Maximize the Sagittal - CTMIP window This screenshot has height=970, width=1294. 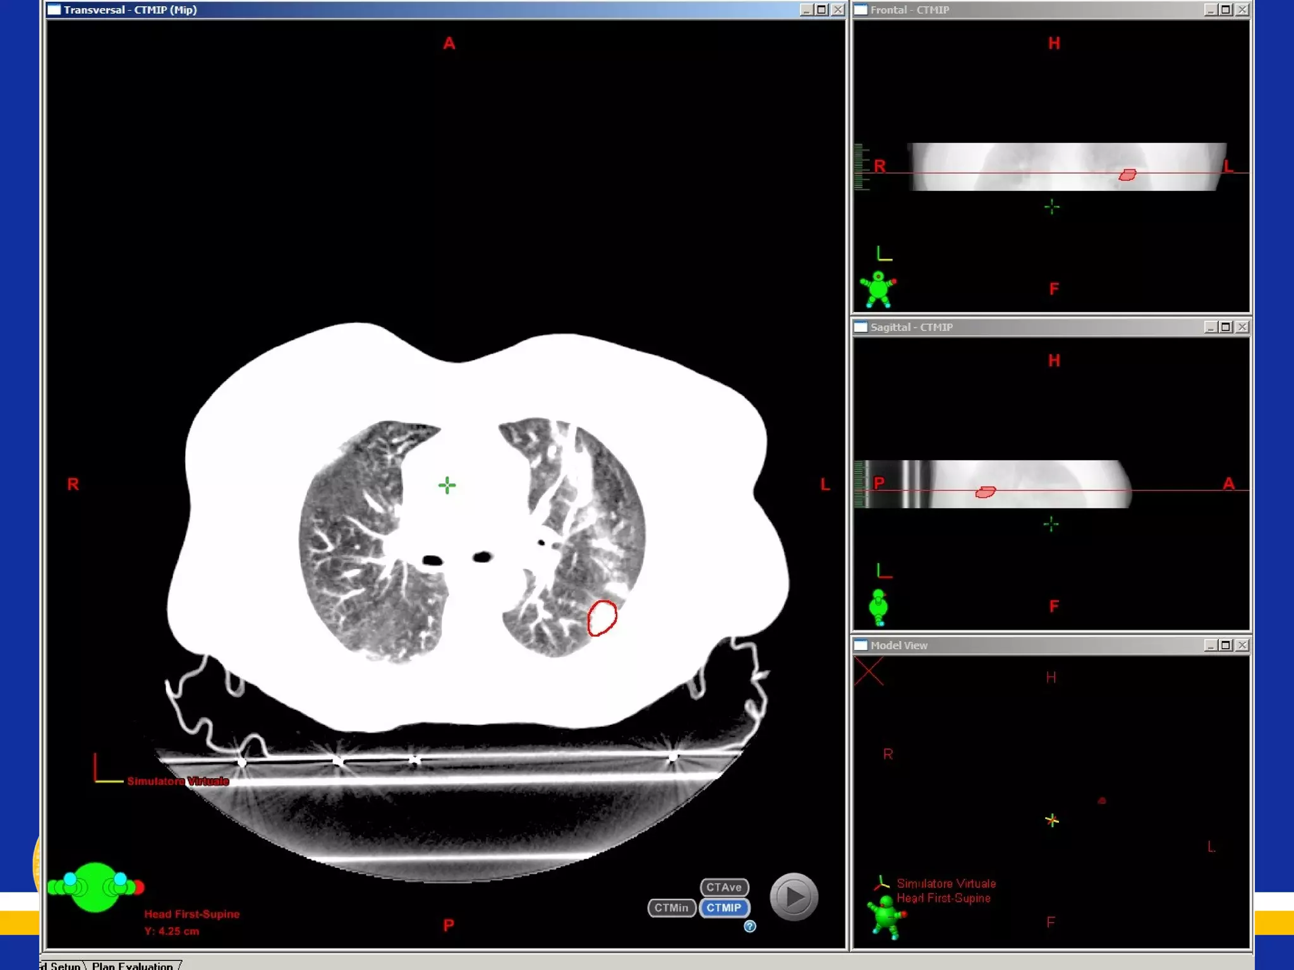click(1226, 327)
